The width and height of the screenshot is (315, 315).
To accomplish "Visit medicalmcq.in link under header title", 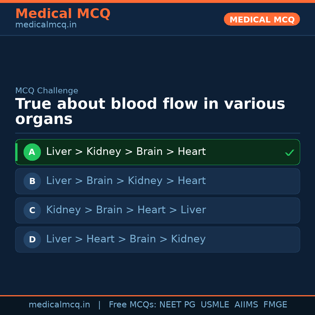I will pyautogui.click(x=46, y=25).
